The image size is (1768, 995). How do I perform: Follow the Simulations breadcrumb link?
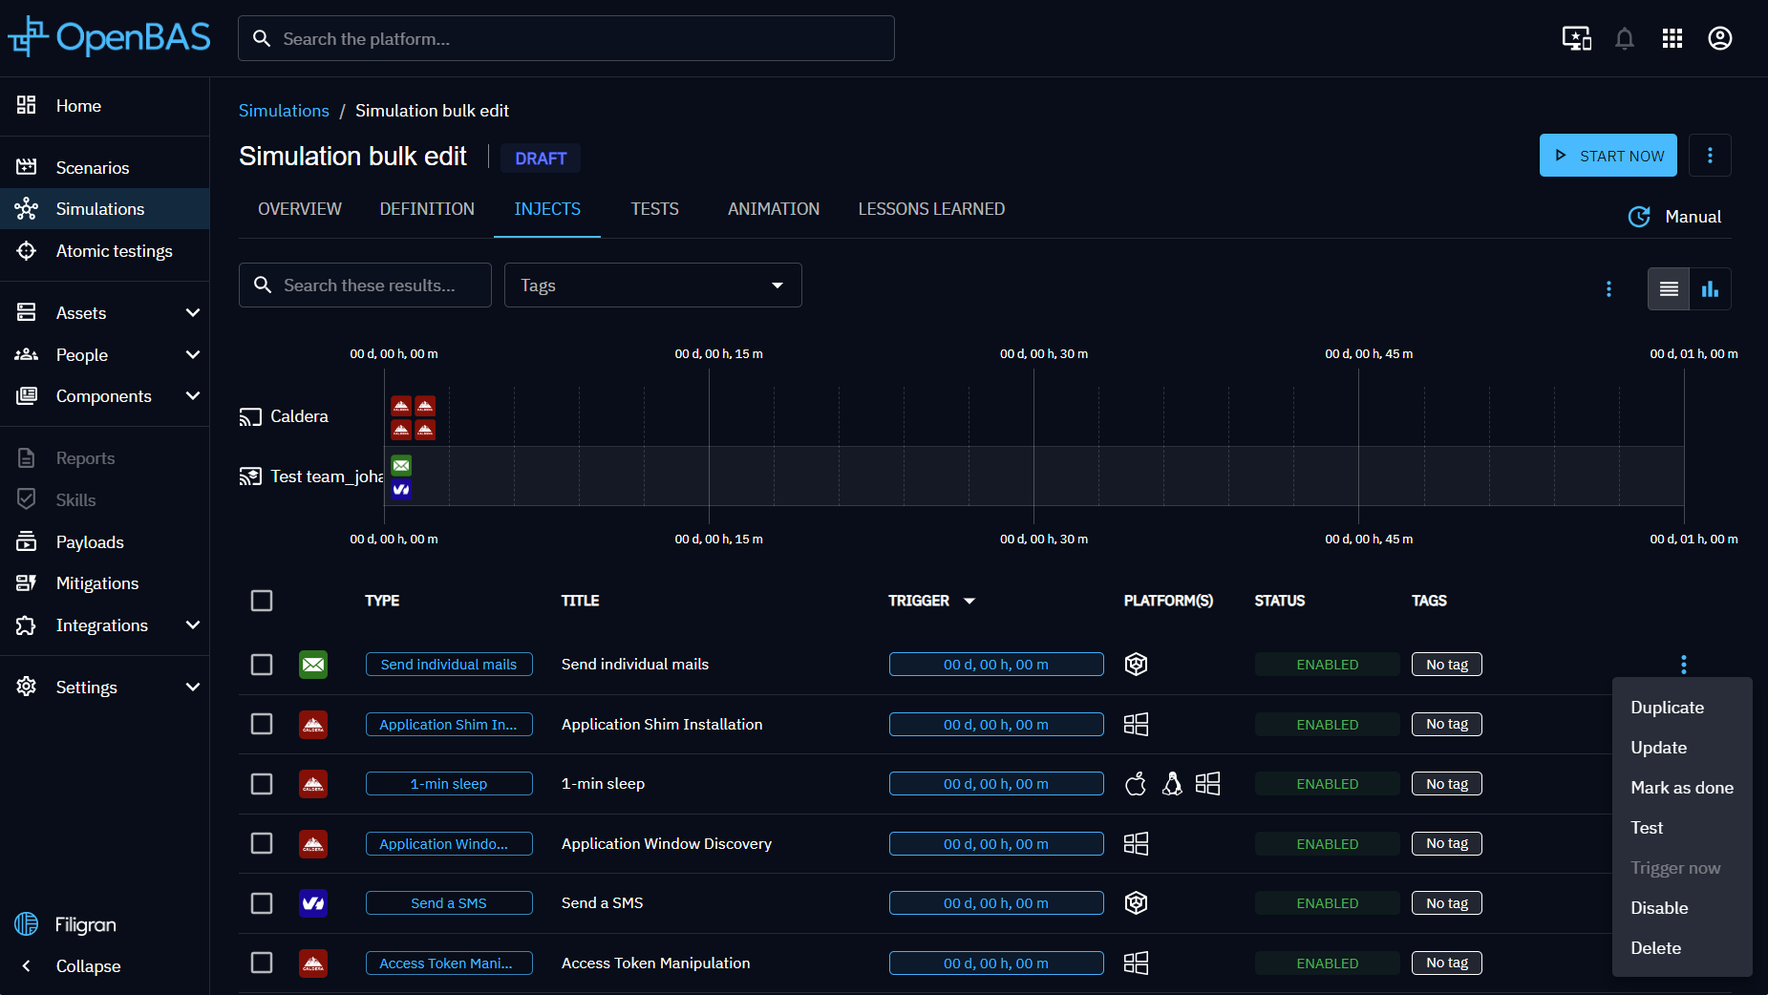(284, 111)
